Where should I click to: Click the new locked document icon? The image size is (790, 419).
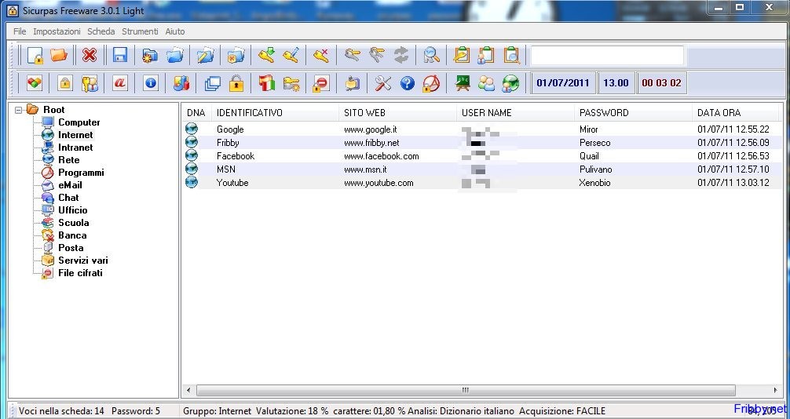coord(35,56)
